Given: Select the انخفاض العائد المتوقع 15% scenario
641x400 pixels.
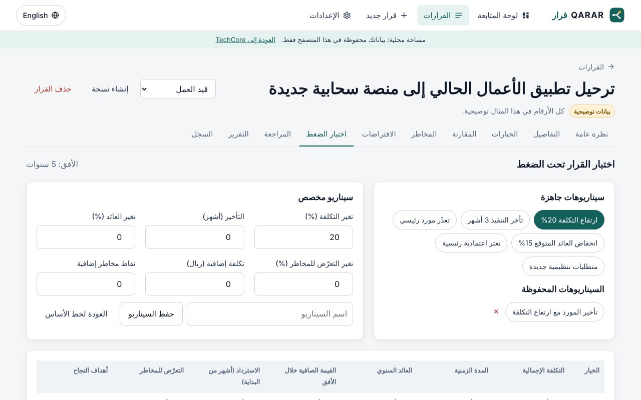Looking at the screenshot, I should point(558,243).
